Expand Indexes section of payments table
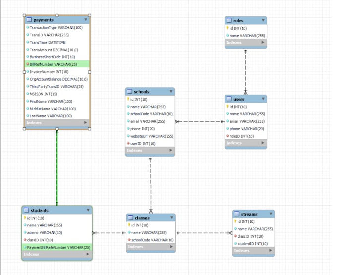 86,122
